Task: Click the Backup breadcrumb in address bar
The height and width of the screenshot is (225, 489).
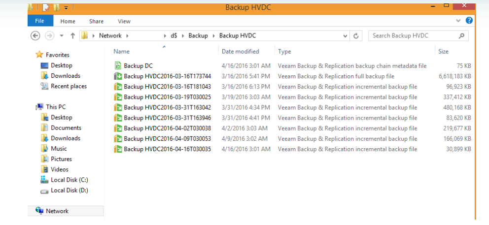Action: 198,35
